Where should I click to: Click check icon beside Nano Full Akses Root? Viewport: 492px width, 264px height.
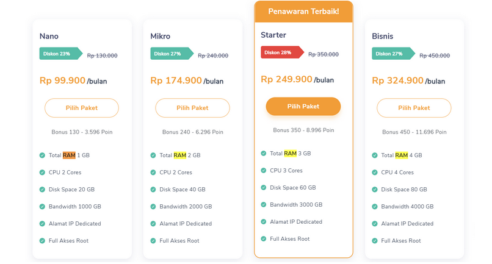(42, 241)
